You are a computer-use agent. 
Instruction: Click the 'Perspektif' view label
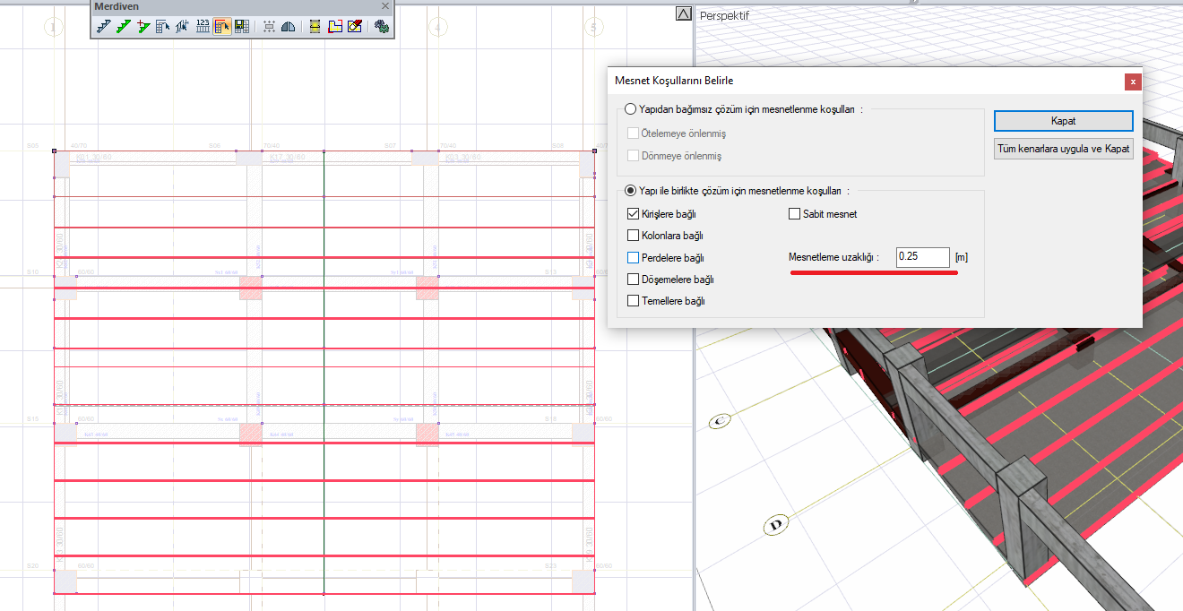(724, 15)
